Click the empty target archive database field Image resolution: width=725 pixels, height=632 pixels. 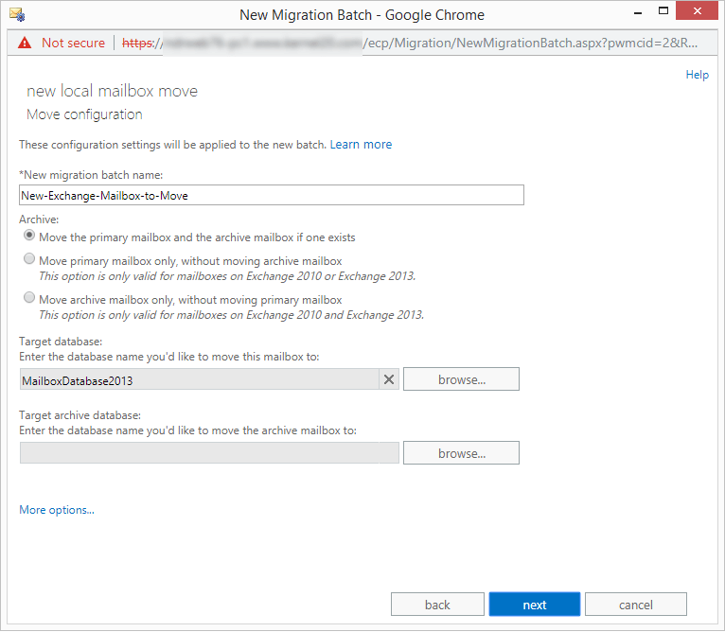click(x=209, y=453)
